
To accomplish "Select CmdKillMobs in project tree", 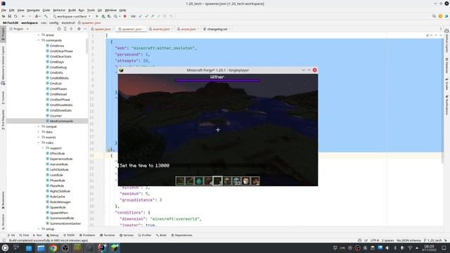I will [x=59, y=78].
